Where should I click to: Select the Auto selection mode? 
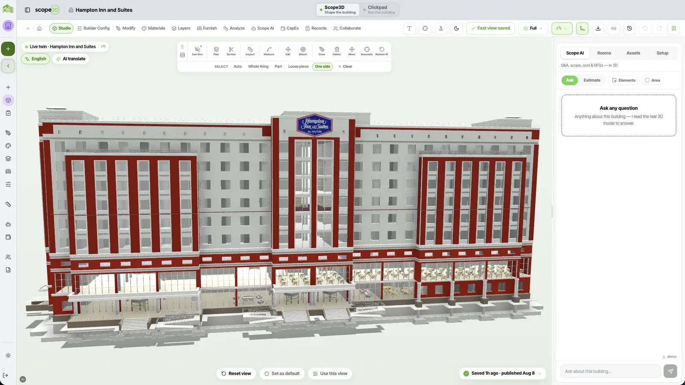pyautogui.click(x=238, y=66)
